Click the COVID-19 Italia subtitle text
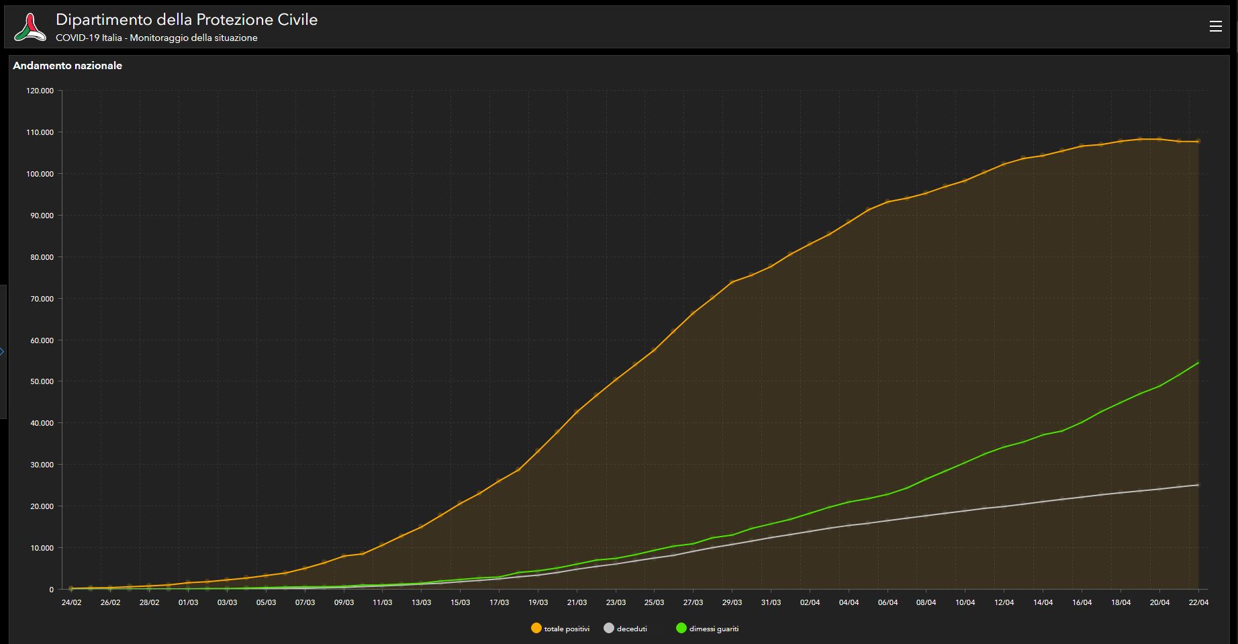Image resolution: width=1238 pixels, height=644 pixels. click(156, 38)
